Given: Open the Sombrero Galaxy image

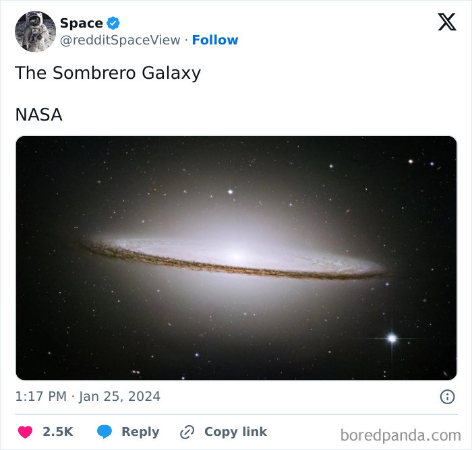Looking at the screenshot, I should click(236, 258).
